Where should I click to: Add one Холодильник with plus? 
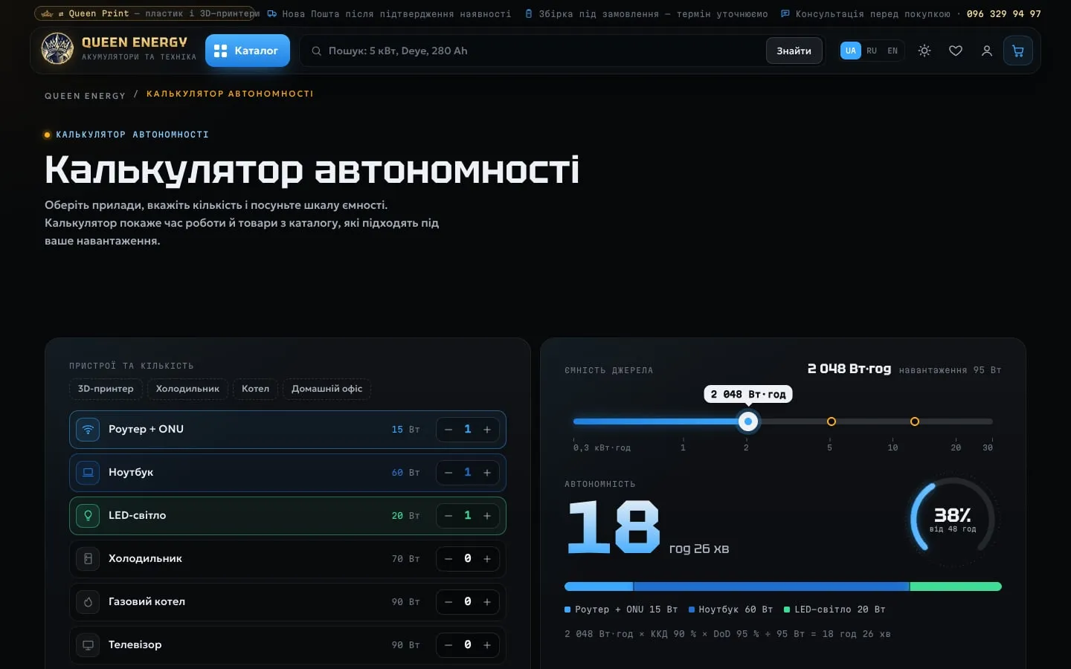coord(487,559)
